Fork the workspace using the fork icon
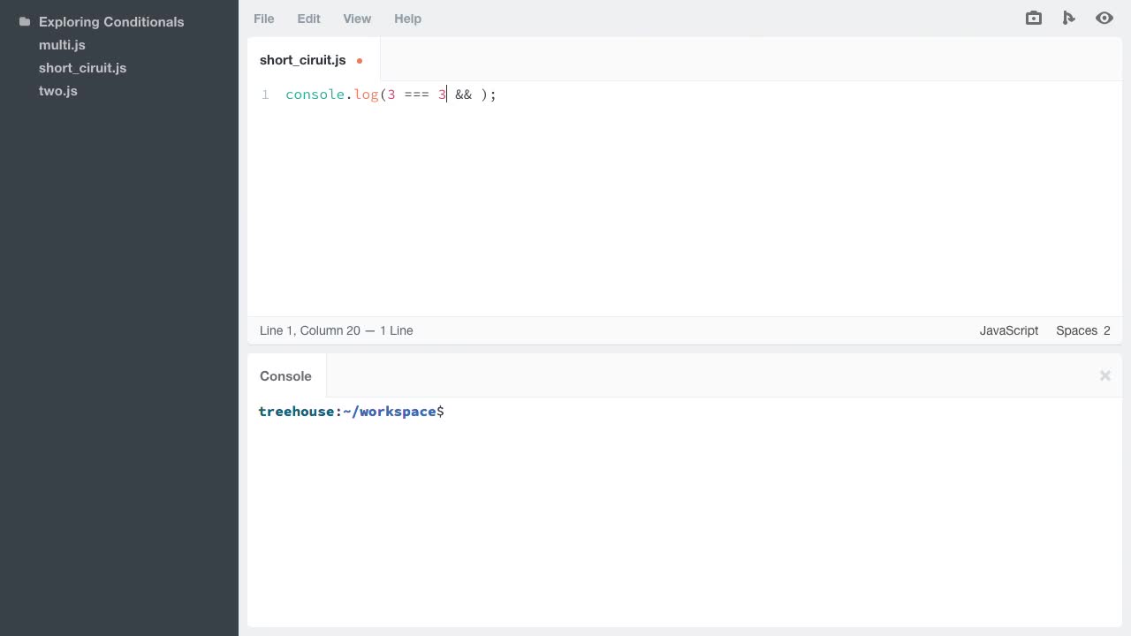The width and height of the screenshot is (1131, 636). 1068,18
